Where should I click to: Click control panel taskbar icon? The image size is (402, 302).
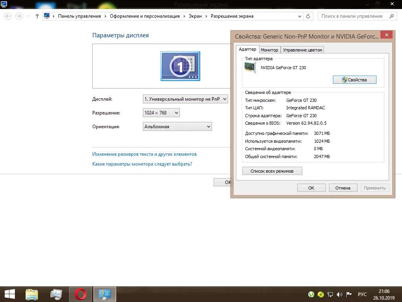[x=105, y=294]
